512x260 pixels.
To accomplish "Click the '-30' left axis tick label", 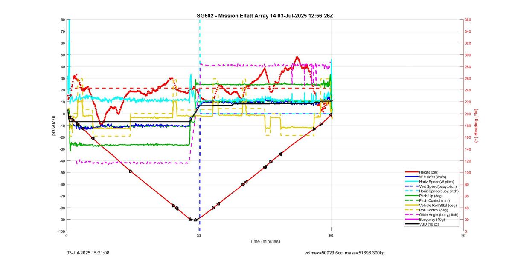I will click(61, 149).
